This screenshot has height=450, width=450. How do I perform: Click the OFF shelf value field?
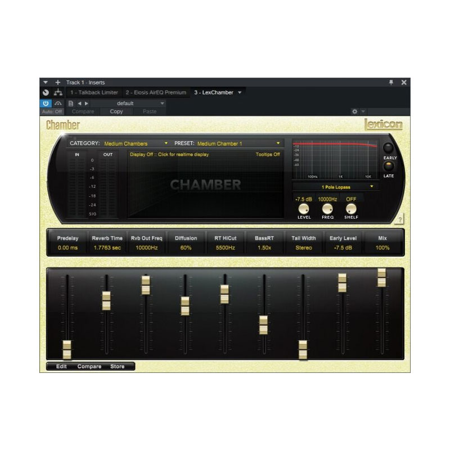coord(351,199)
